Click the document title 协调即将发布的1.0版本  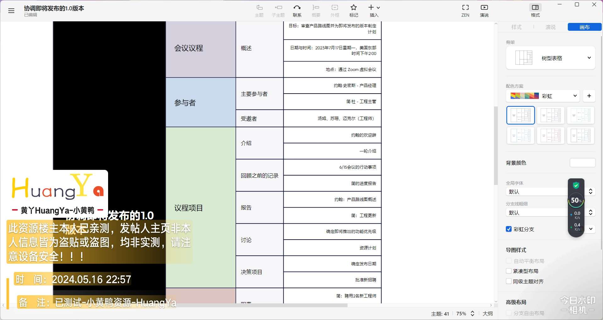(54, 8)
